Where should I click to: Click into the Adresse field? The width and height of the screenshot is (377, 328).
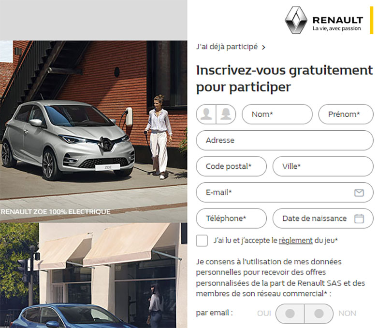pyautogui.click(x=285, y=140)
